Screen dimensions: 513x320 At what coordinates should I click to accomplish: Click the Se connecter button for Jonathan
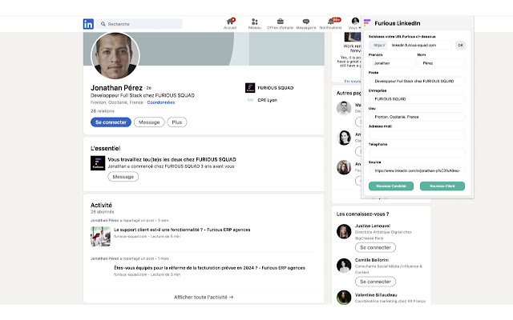click(x=111, y=122)
